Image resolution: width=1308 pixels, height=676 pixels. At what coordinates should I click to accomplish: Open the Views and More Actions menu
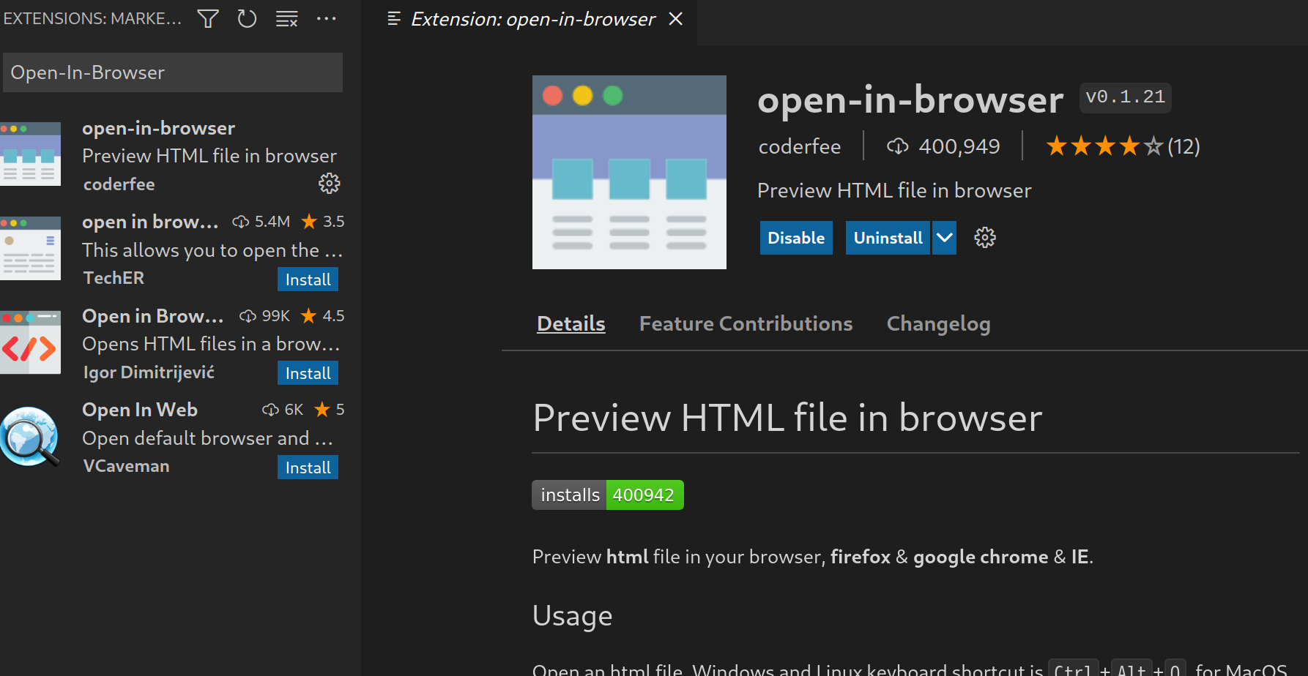(x=326, y=19)
